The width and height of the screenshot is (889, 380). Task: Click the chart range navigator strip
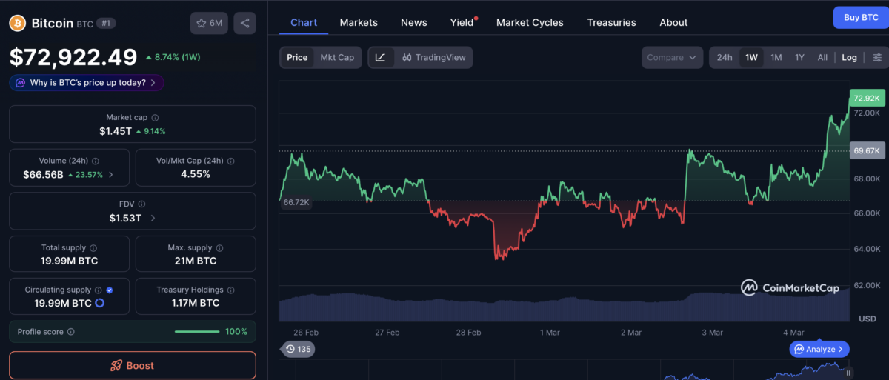tap(563, 370)
